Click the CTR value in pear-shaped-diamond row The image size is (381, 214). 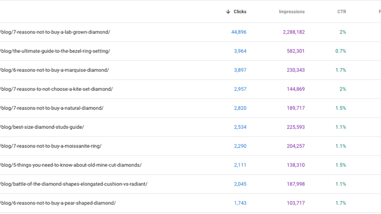click(341, 203)
